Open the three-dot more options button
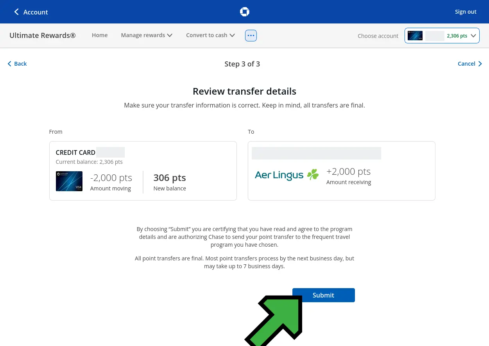Viewport: 489px width, 346px height. (251, 36)
